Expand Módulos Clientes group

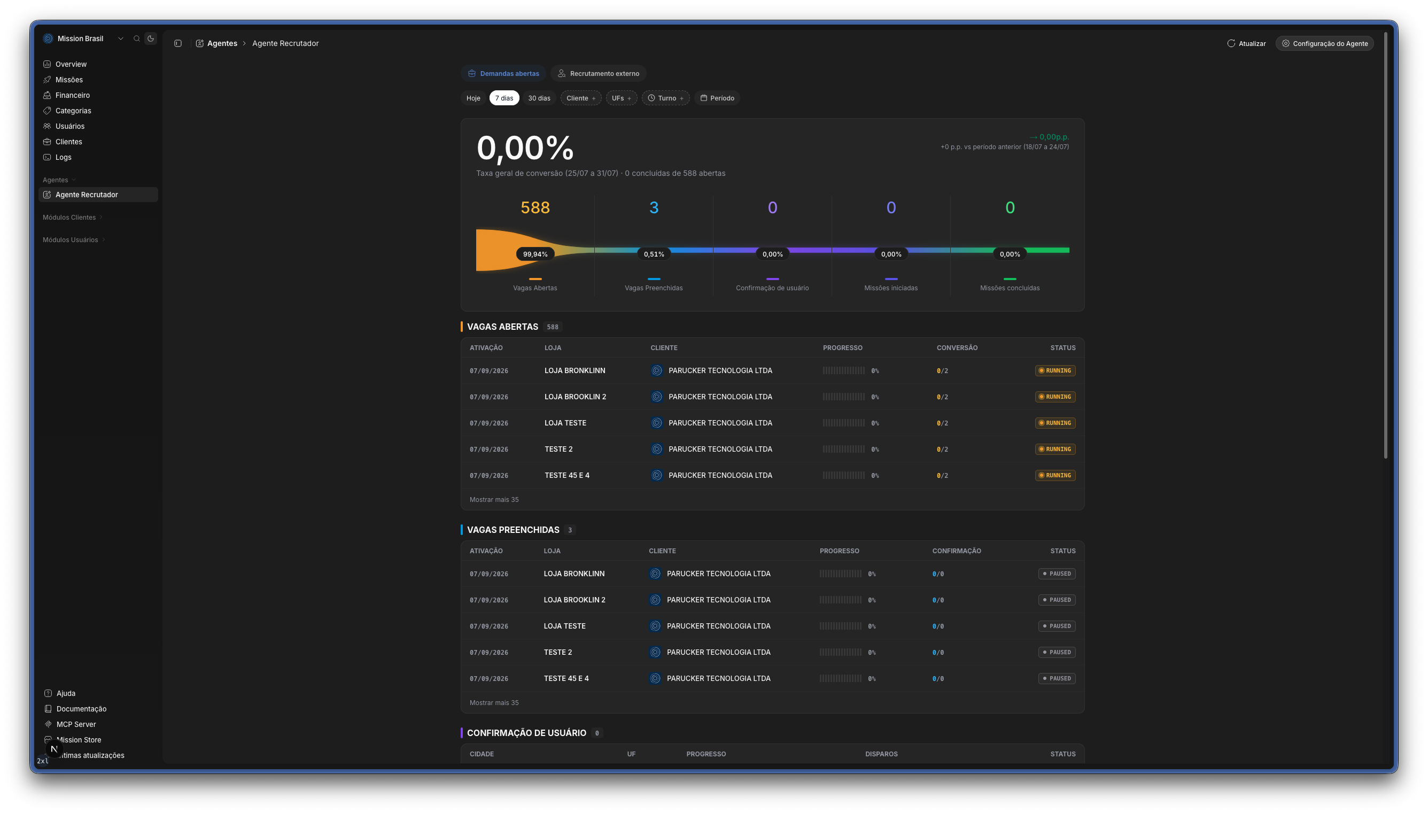coord(73,217)
